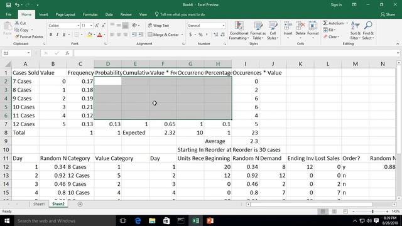
Task: Click the Borders icon
Action: pyautogui.click(x=77, y=35)
